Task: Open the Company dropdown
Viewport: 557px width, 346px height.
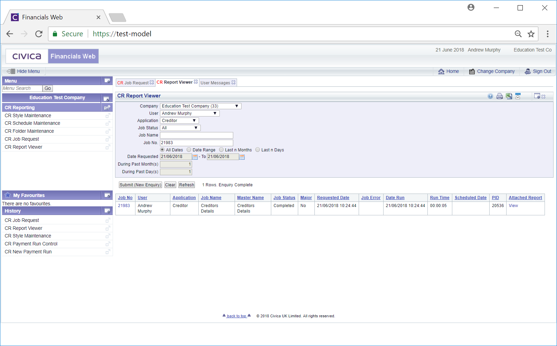Action: (x=201, y=106)
